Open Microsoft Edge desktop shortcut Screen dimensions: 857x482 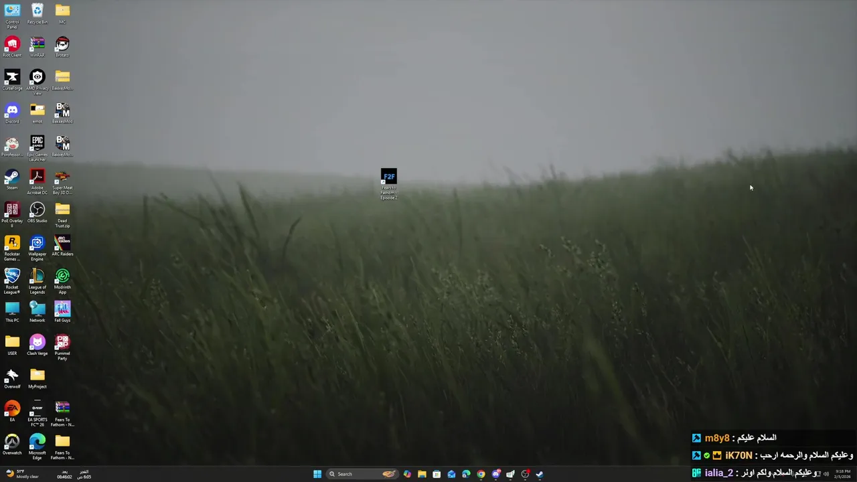37,447
